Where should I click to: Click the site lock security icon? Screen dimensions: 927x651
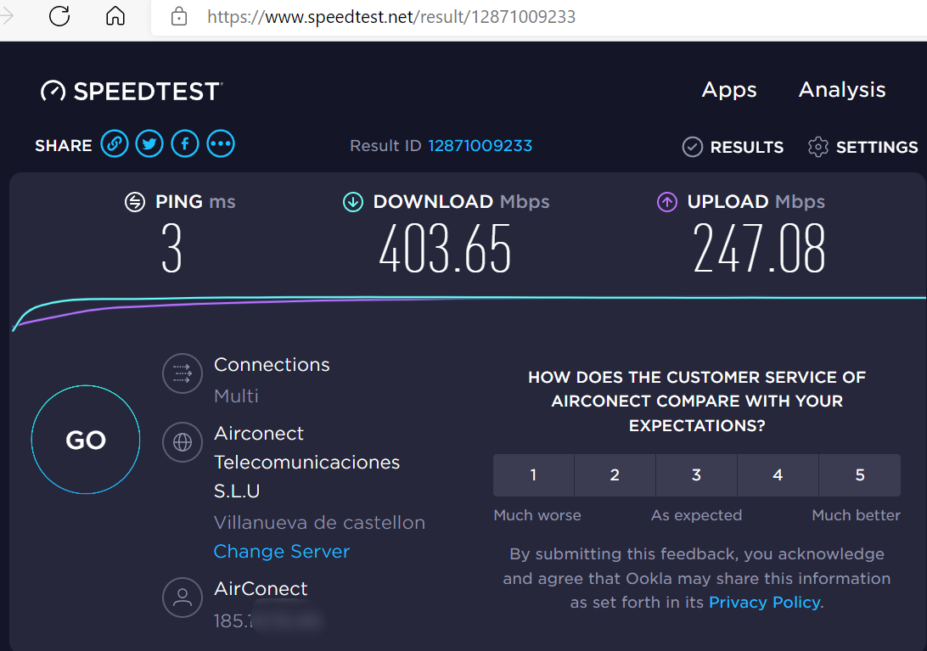click(178, 17)
